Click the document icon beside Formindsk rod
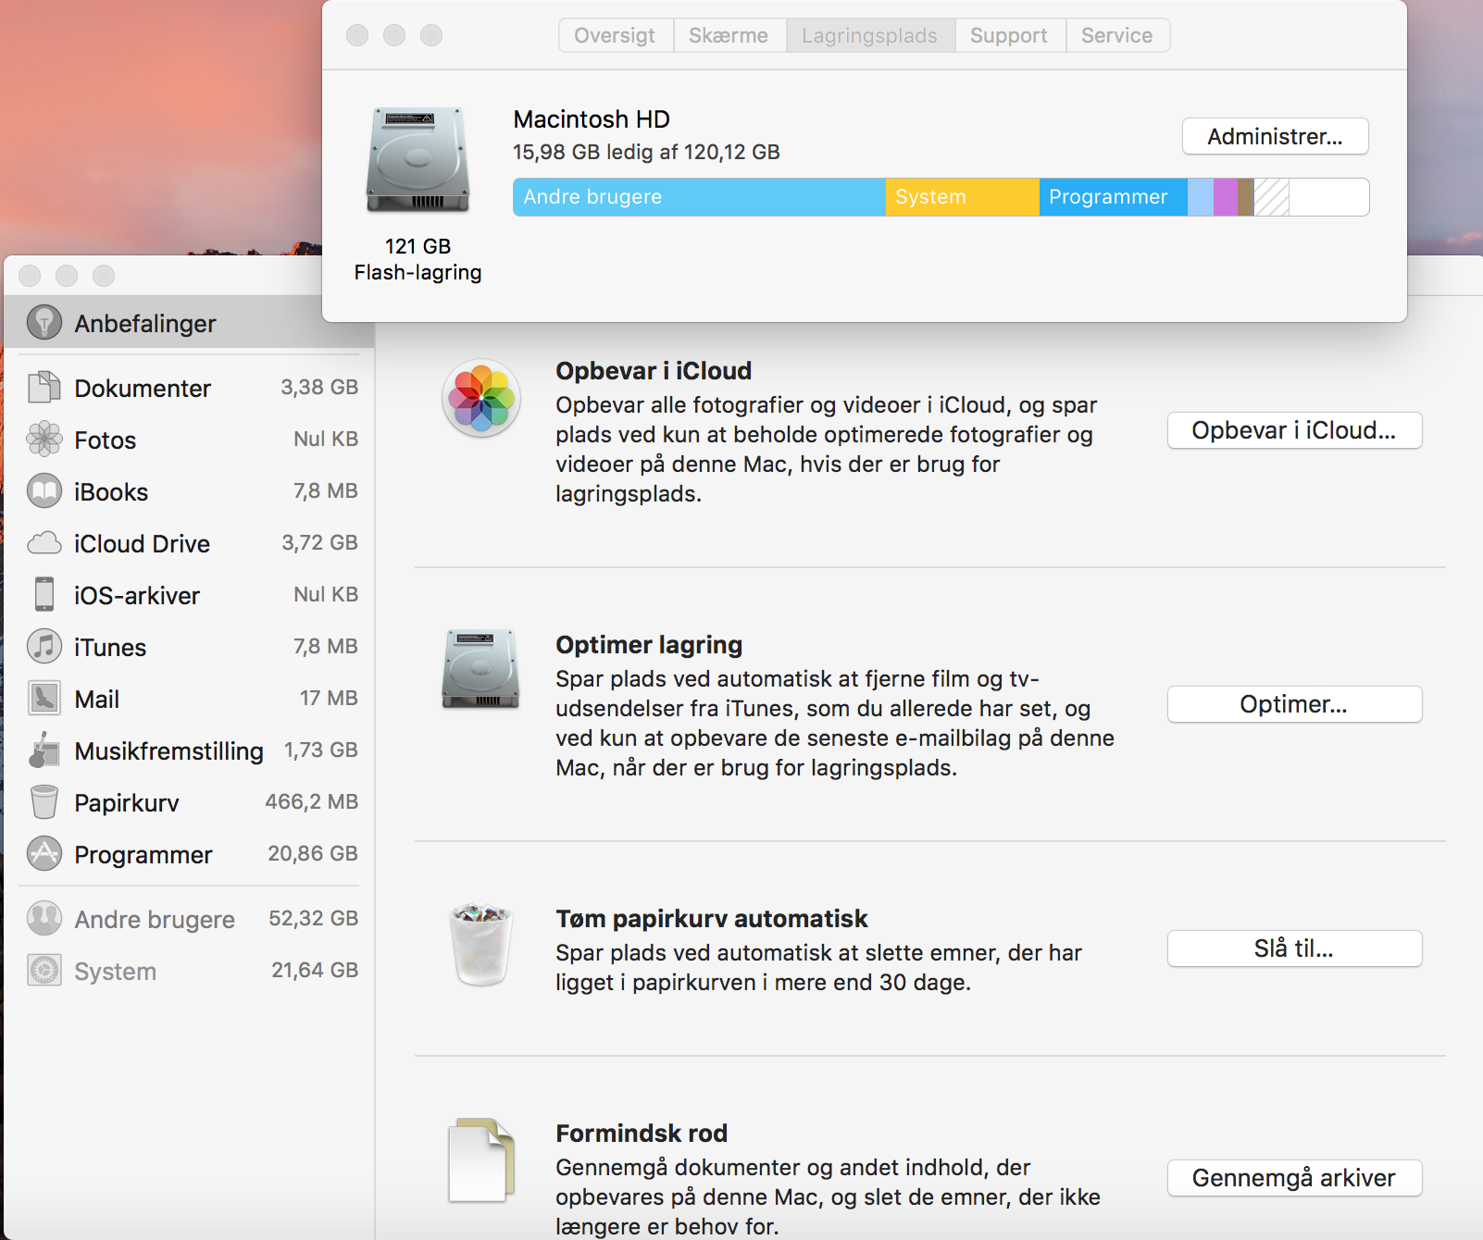 [481, 1160]
